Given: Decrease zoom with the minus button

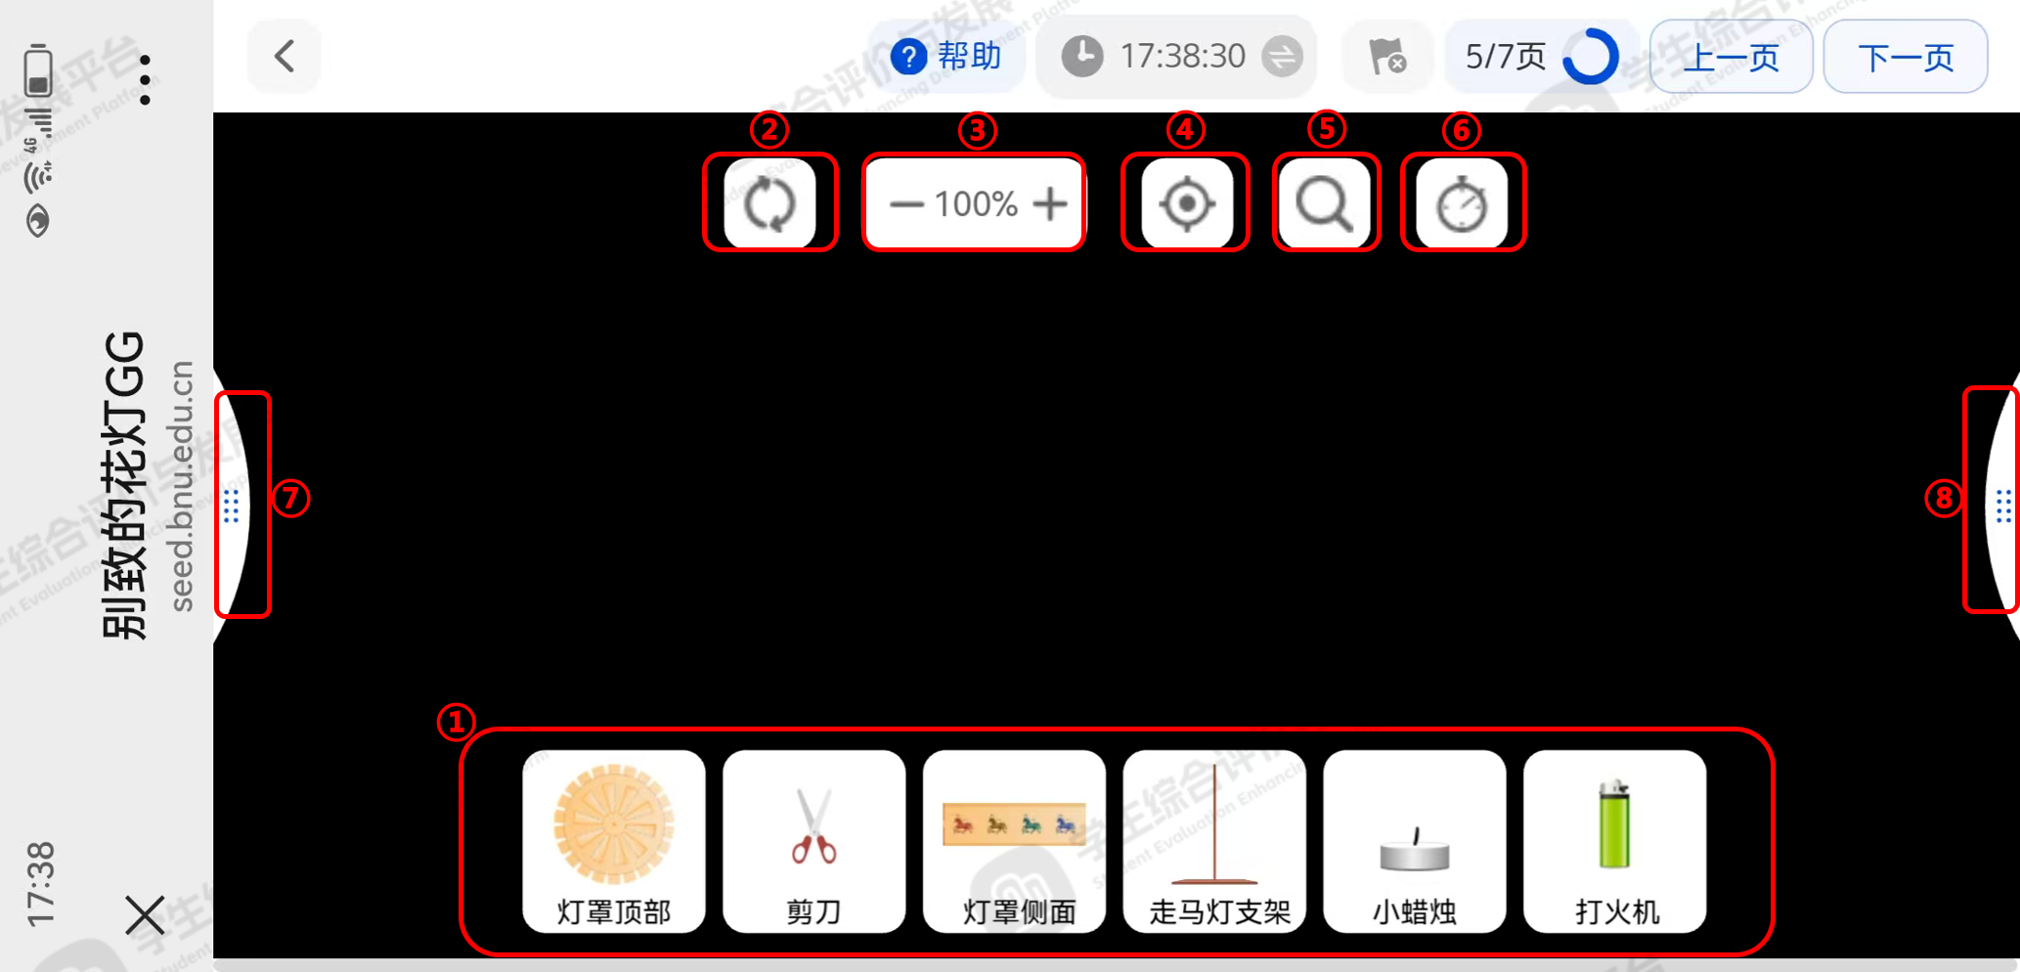Looking at the screenshot, I should coord(906,204).
